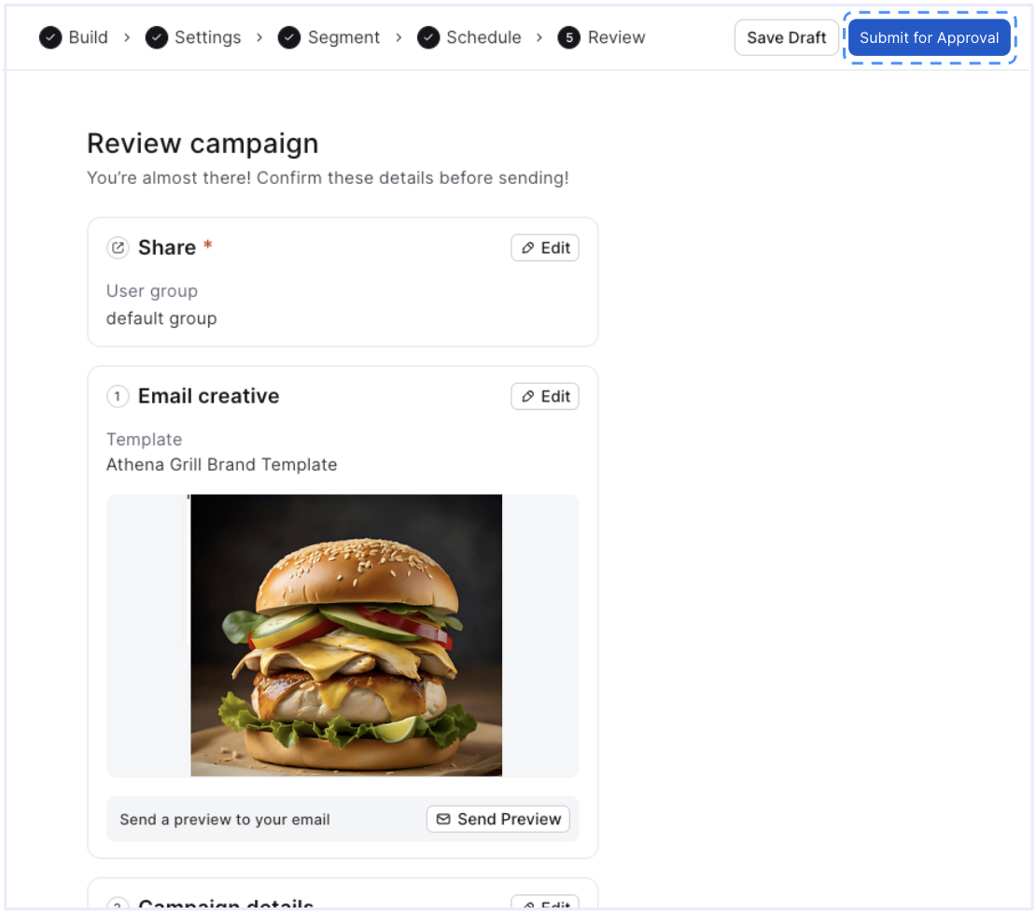Edit the Campaign details section

(545, 903)
